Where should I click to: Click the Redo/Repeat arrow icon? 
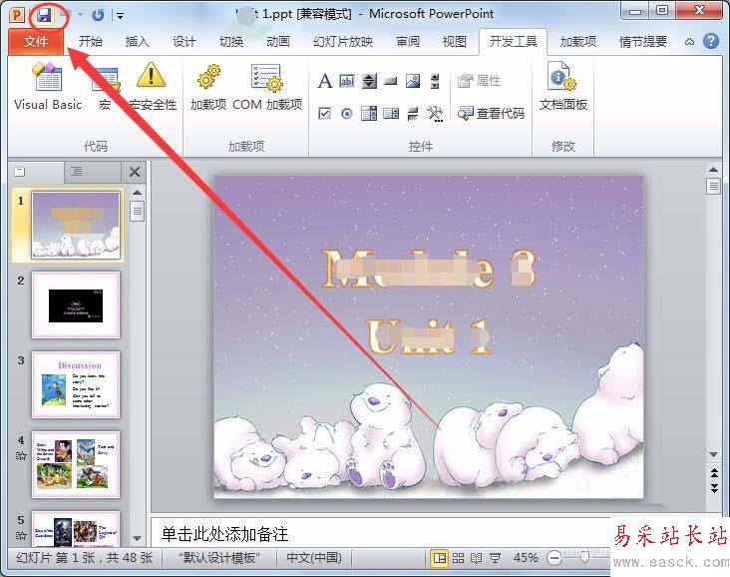[98, 15]
